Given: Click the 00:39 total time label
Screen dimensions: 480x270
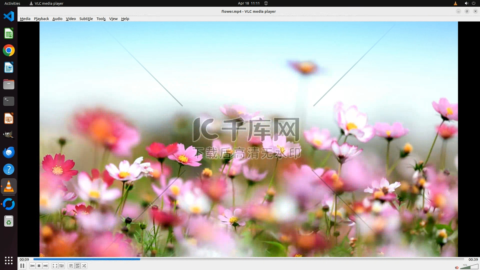Looking at the screenshot, I should 473,259.
